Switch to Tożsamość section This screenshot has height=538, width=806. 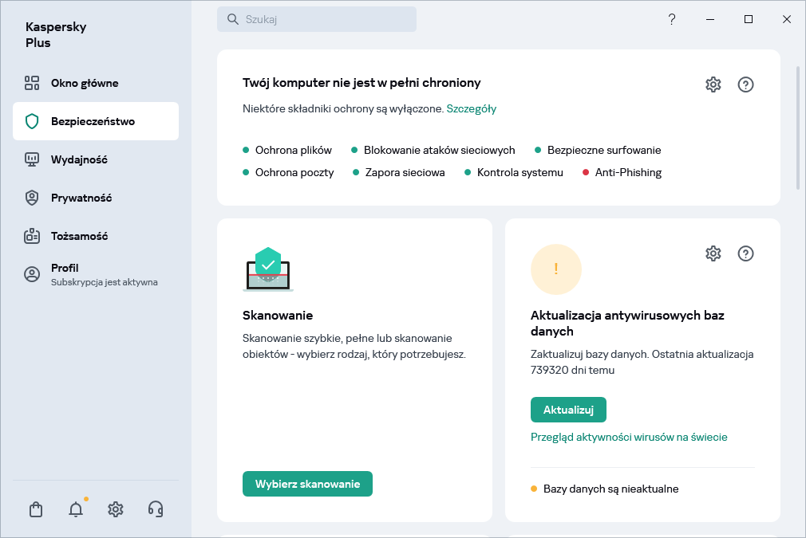(79, 236)
